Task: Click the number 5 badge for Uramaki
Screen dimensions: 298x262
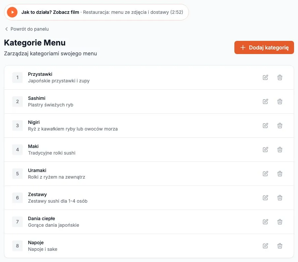Action: coord(17,174)
